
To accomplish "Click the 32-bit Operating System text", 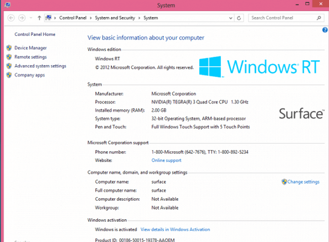I will coord(198,118).
